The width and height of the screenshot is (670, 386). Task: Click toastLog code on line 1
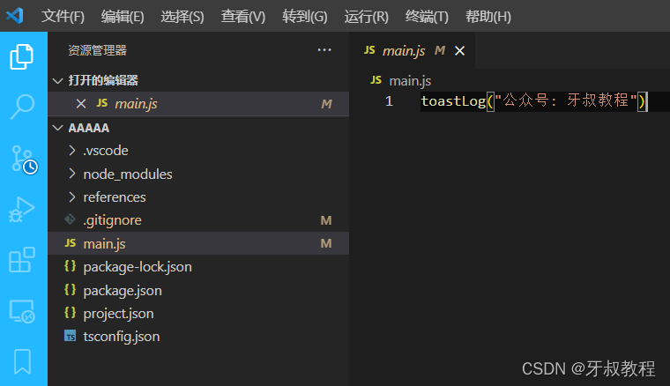coord(453,101)
